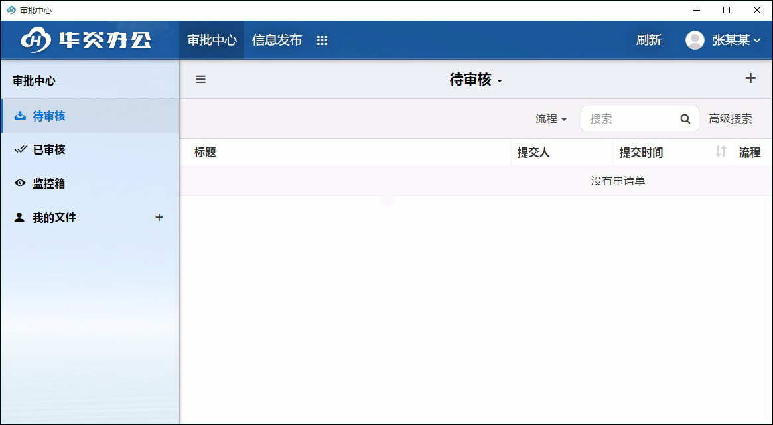Open the 待审核 title dropdown
This screenshot has width=773, height=425.
(476, 80)
